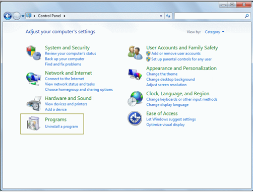Image resolution: width=253 pixels, height=192 pixels.
Task: Expand the arrow after Control Panel breadcrumb
Action: [65, 16]
